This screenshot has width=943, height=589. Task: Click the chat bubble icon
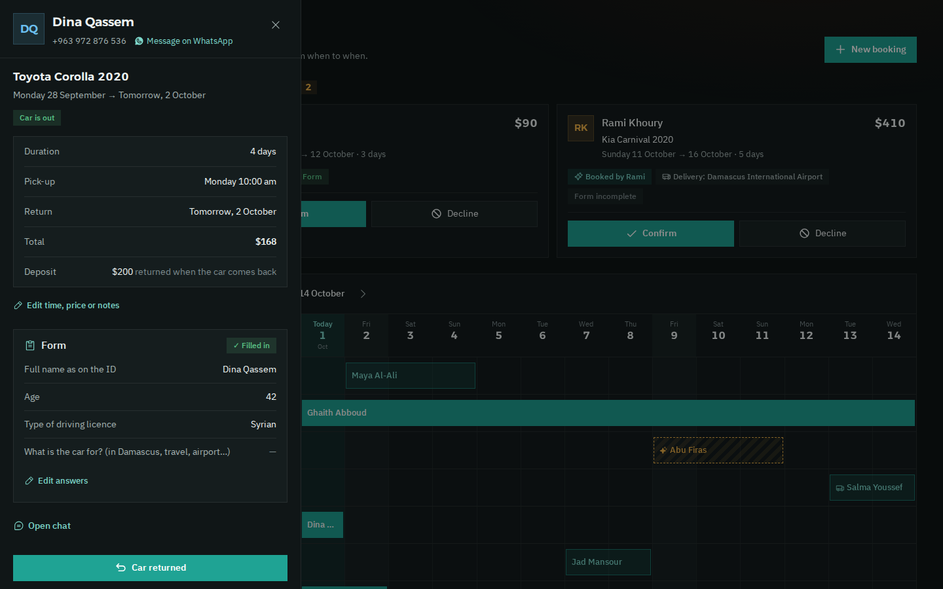(x=18, y=526)
